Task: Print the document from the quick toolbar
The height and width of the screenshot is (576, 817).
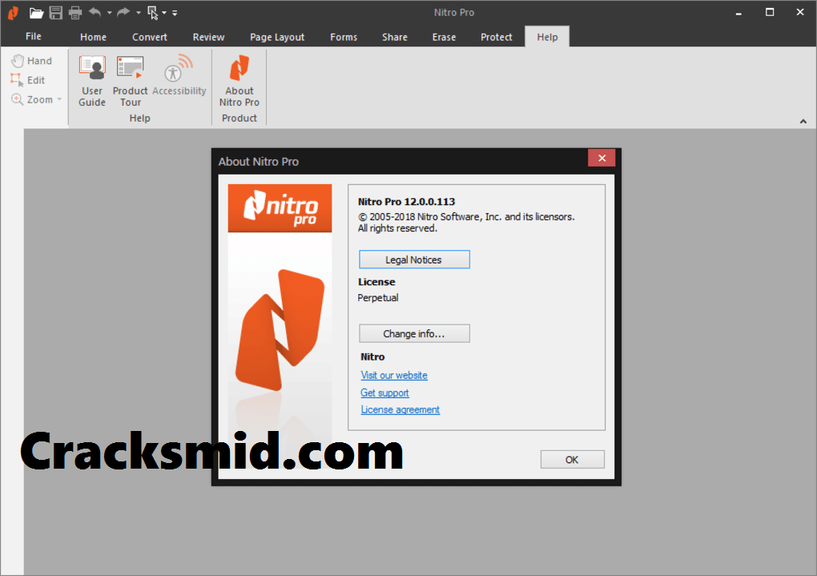Action: click(x=75, y=13)
